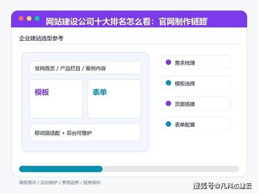Viewport: 258px width, 193px height.
Task: Click the title 网站建设公司十大排名怎么看
Action: (x=98, y=22)
